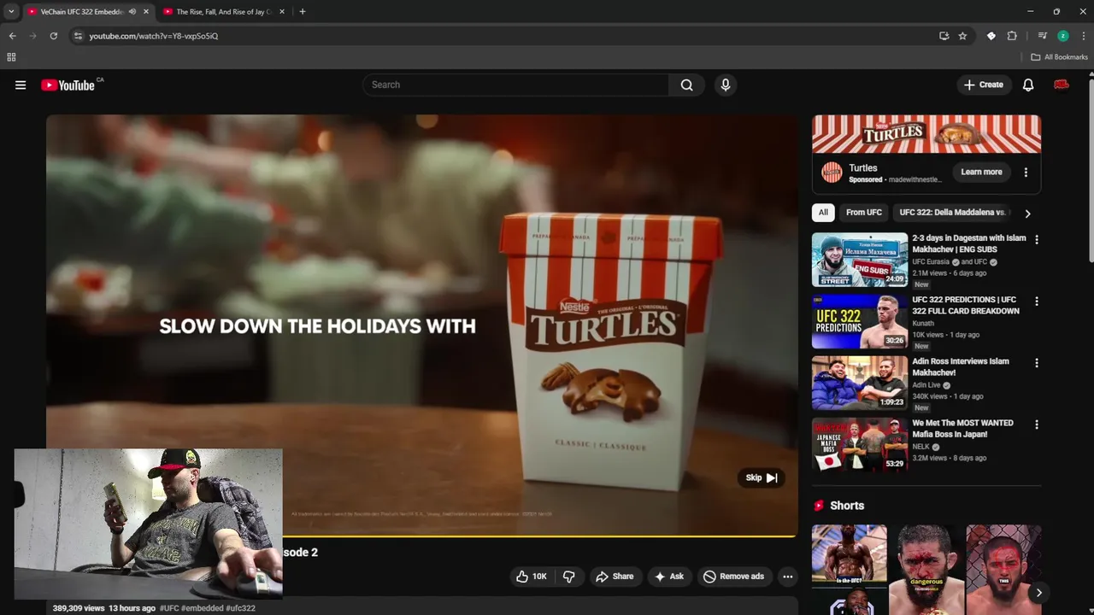1094x615 pixels.
Task: Click the browser address bar URL
Action: 154,36
